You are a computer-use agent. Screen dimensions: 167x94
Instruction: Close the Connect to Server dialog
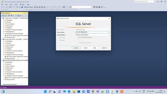click(109, 19)
